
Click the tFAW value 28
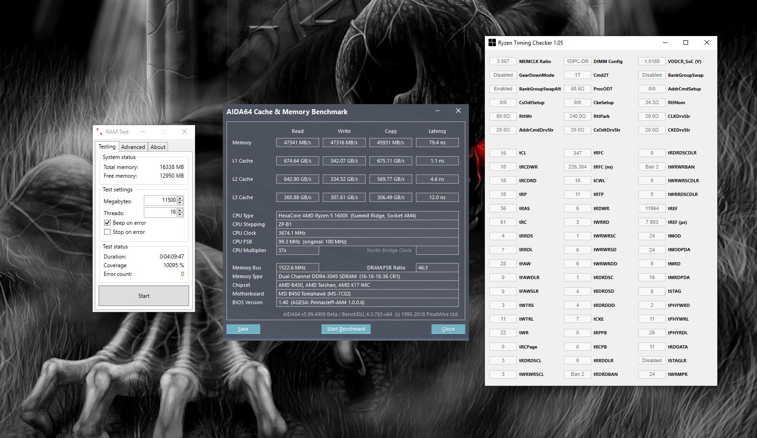pyautogui.click(x=503, y=264)
